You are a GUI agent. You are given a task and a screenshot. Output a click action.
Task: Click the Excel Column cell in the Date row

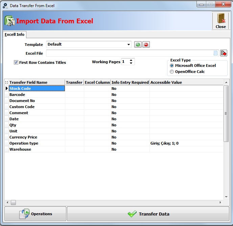(97, 119)
